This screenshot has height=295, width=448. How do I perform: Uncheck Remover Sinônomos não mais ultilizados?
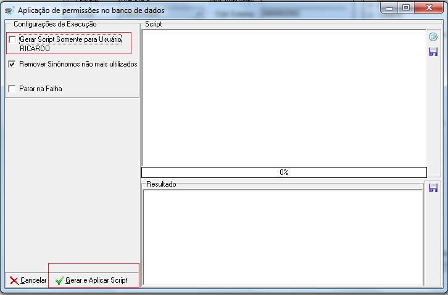(12, 64)
